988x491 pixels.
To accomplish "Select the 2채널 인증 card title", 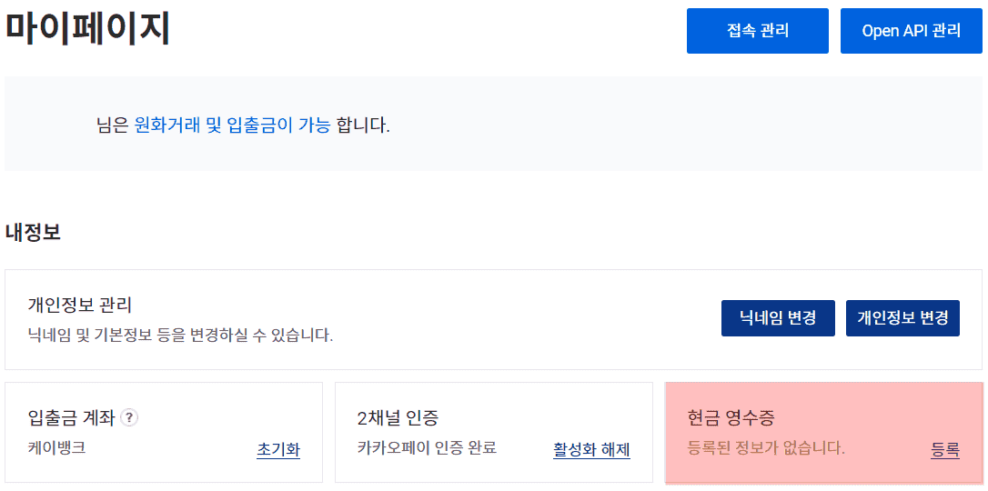I will 398,418.
